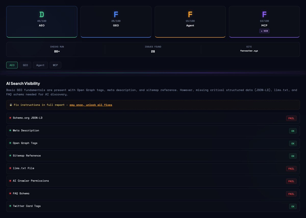This screenshot has width=306, height=218.
Task: Click red status dot beside llms.txt File
Action: 10,168
